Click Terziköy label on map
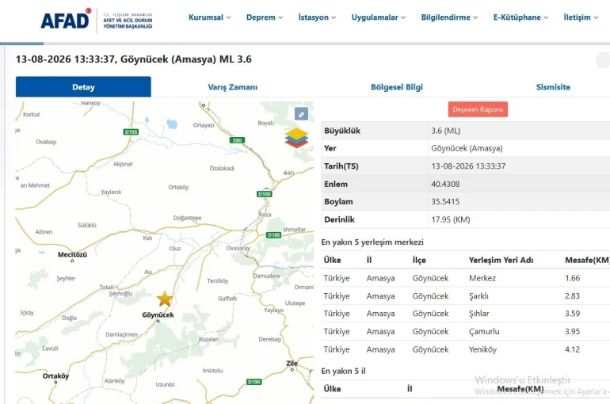610x404 pixels. coord(218,280)
